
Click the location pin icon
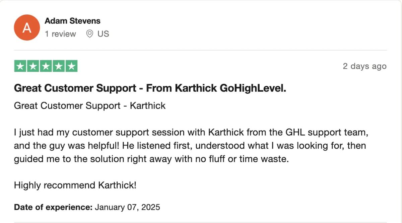(x=89, y=34)
